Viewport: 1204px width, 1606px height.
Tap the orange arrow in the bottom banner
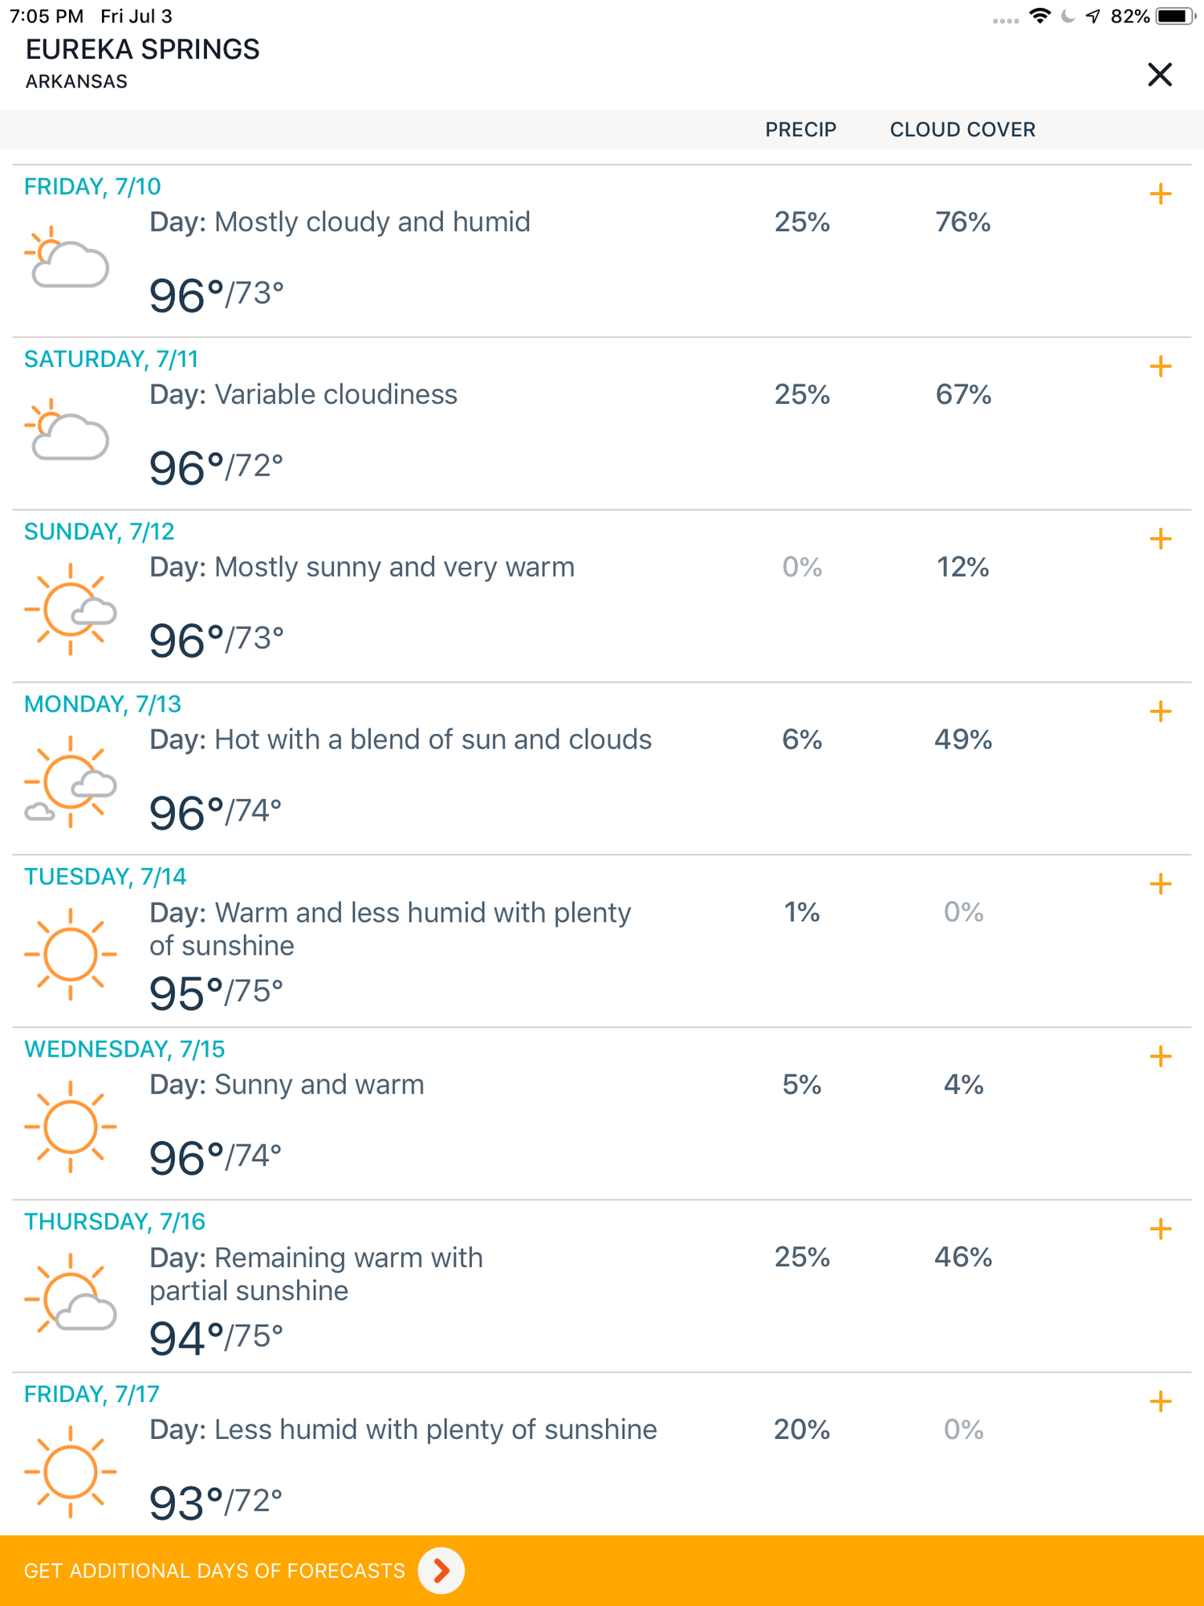[441, 1571]
